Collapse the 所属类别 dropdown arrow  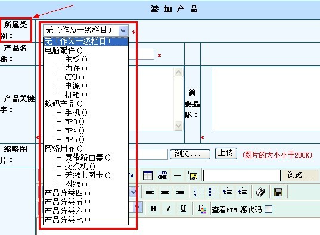123,30
